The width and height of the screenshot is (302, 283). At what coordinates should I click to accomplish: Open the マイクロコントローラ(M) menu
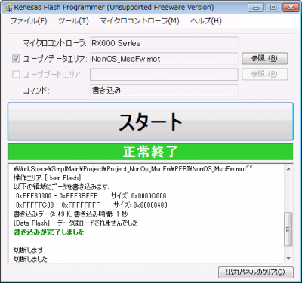coord(140,20)
